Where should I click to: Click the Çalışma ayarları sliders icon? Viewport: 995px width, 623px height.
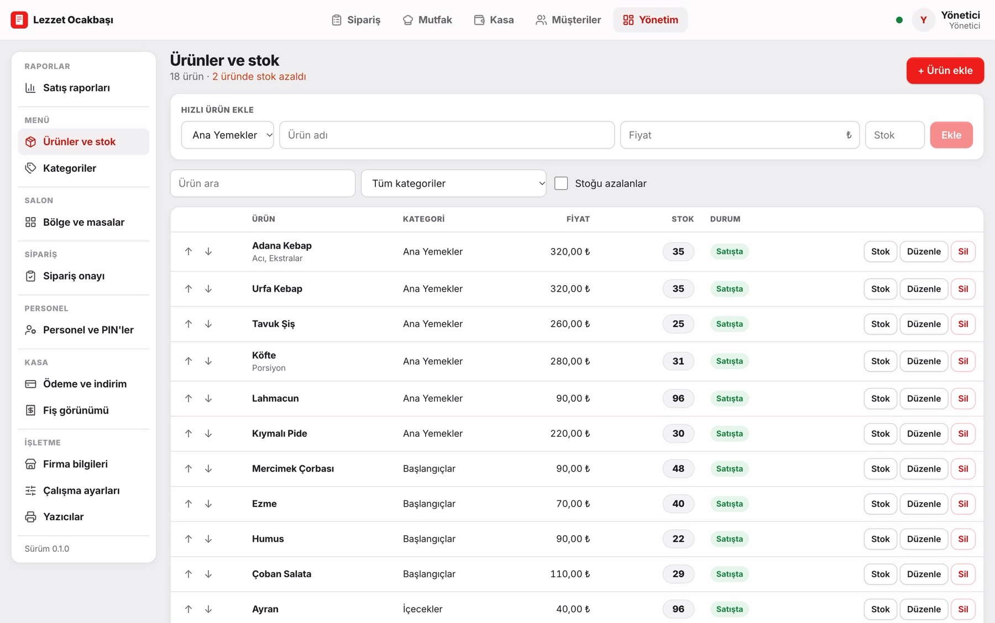(x=30, y=490)
